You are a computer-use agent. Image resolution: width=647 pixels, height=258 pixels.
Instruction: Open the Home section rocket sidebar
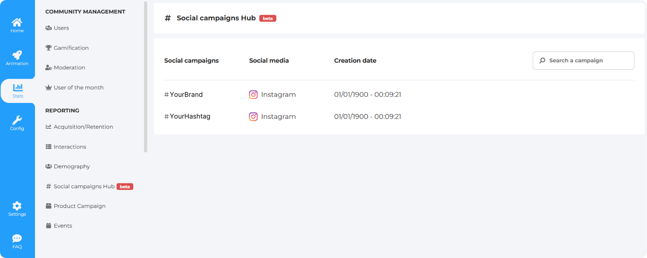click(17, 23)
